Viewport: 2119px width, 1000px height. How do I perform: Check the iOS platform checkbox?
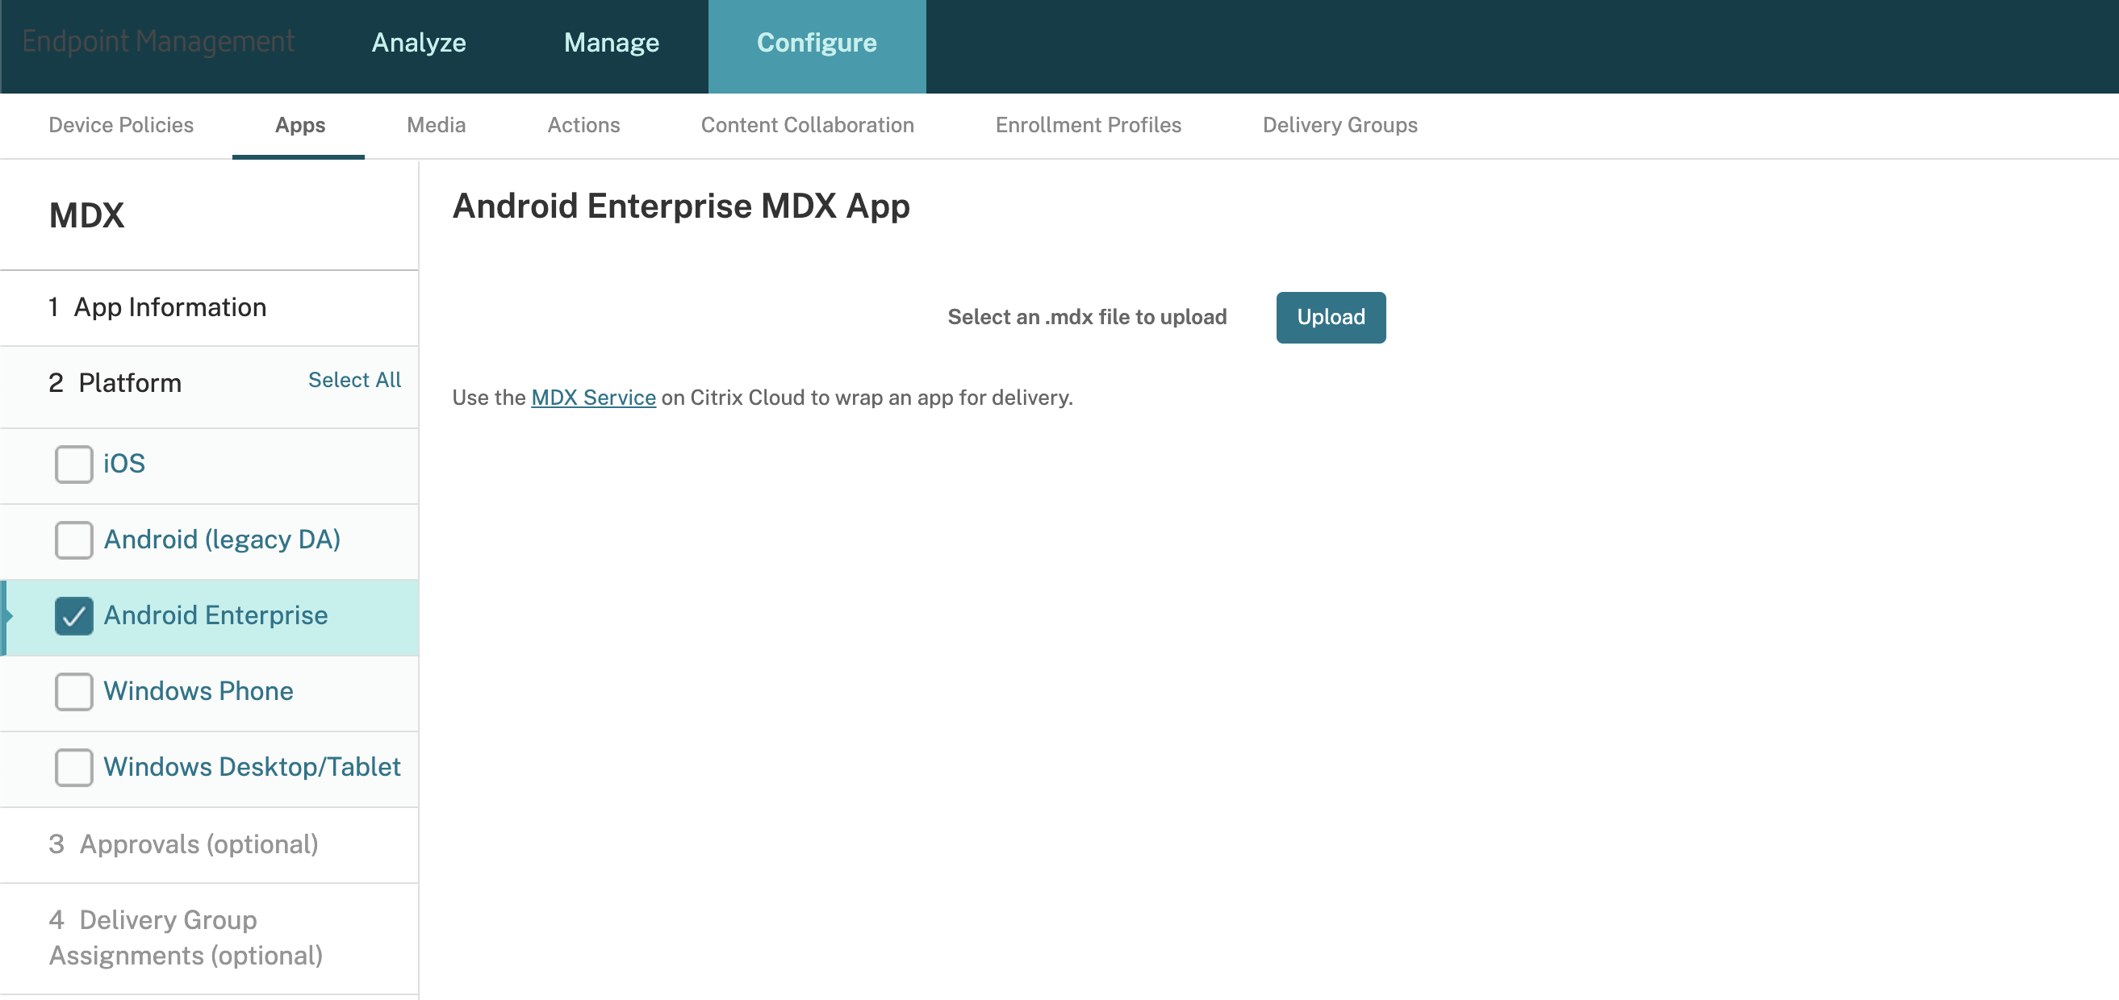point(73,464)
